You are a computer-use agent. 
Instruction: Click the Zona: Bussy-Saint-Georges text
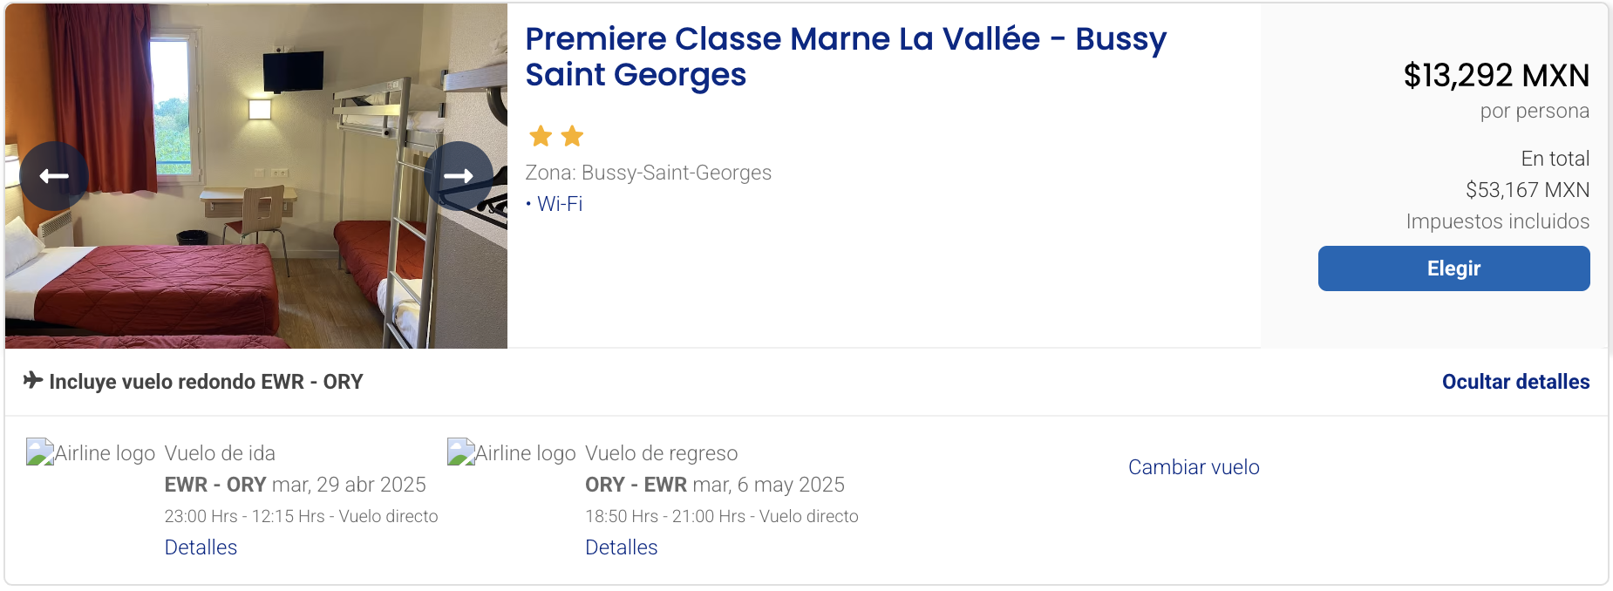[648, 173]
